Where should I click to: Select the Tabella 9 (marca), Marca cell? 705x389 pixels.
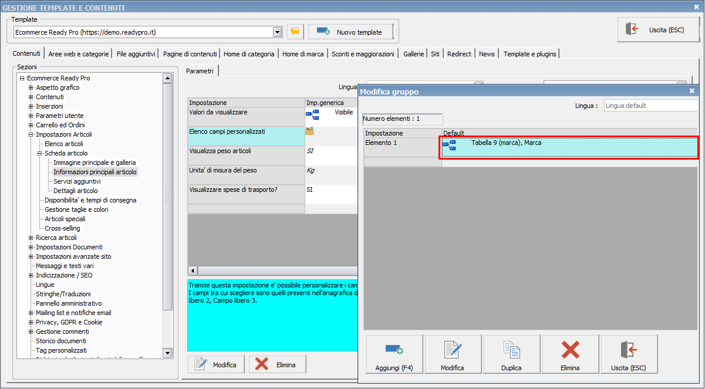coord(569,147)
